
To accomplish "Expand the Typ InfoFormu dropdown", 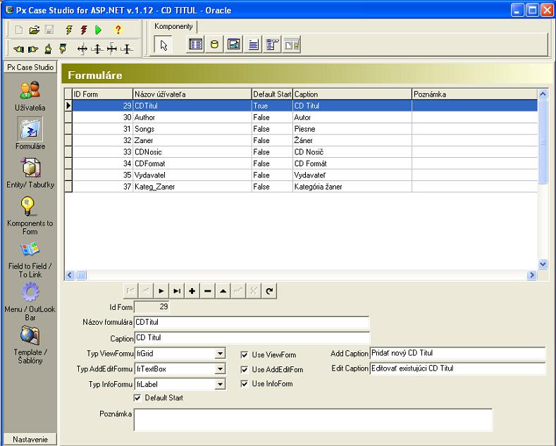I will (220, 384).
